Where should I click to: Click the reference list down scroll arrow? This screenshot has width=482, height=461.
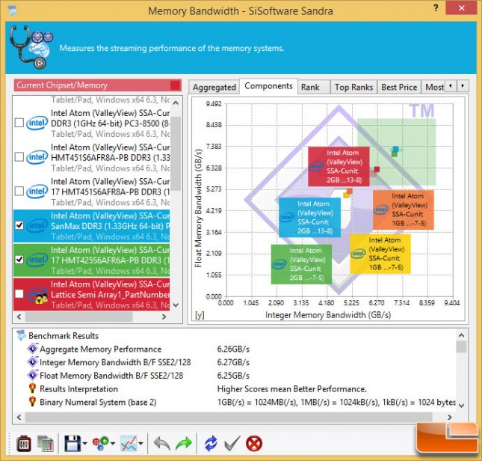176,305
